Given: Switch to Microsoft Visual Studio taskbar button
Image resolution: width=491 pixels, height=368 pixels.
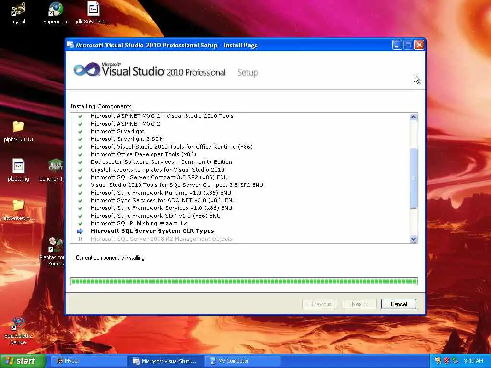Looking at the screenshot, I should [x=165, y=361].
